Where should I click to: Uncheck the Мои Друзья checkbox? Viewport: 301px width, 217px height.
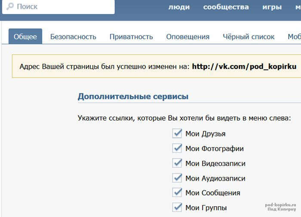click(177, 133)
